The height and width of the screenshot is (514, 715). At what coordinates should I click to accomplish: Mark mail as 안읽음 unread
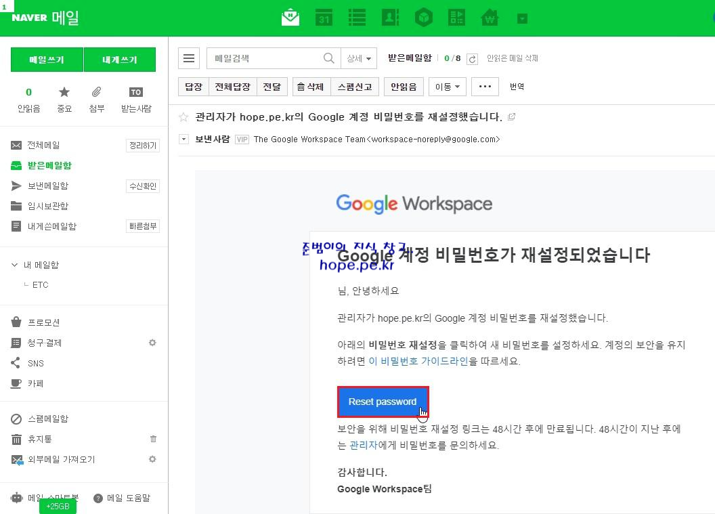pos(404,87)
